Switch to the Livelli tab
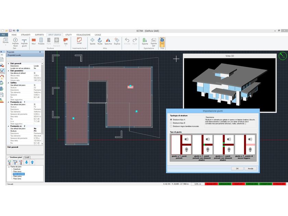This screenshot has height=216, width=288. point(27,157)
